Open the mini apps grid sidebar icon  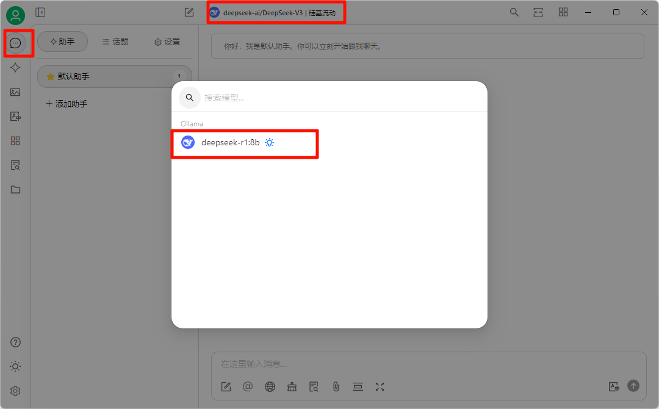point(15,141)
